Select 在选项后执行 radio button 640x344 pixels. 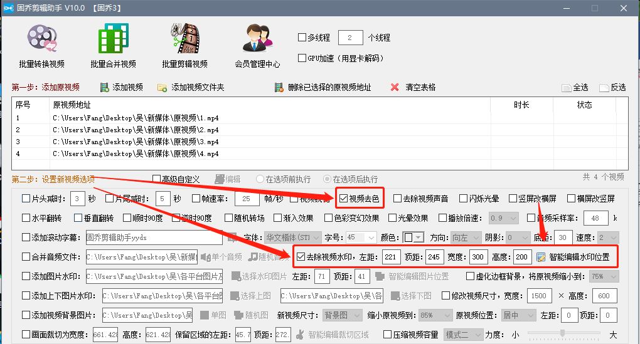pos(327,179)
